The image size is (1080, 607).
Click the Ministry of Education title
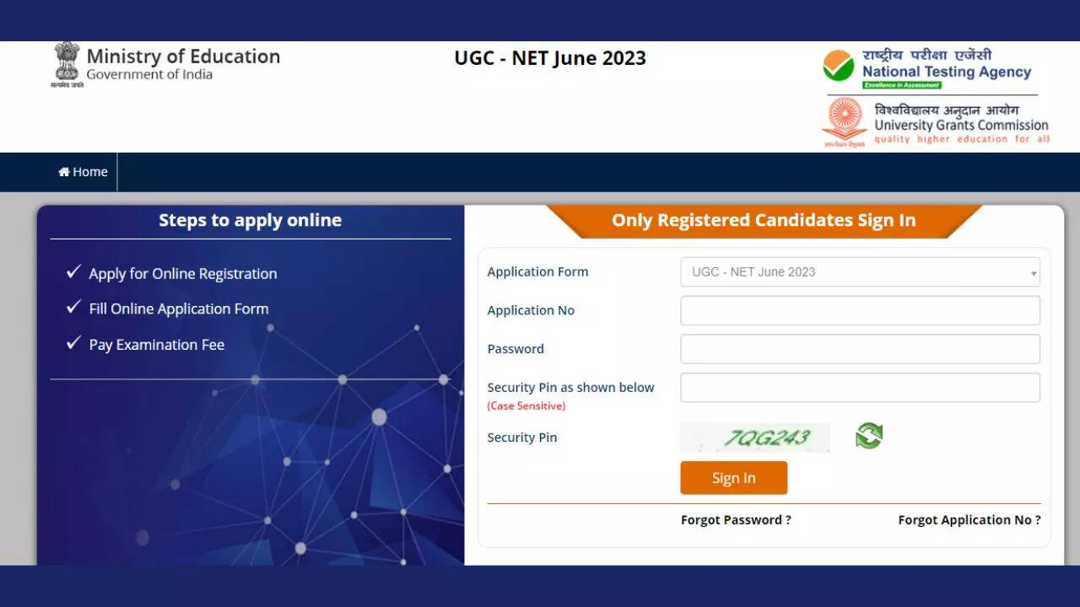click(183, 56)
